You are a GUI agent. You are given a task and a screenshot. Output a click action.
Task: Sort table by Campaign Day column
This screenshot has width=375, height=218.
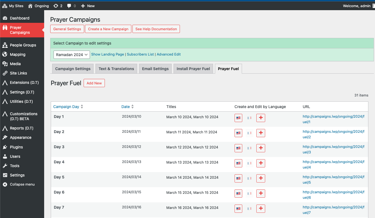coord(66,107)
